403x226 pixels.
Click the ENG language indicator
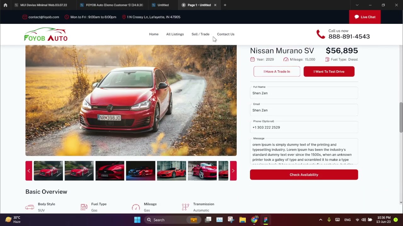click(x=348, y=220)
